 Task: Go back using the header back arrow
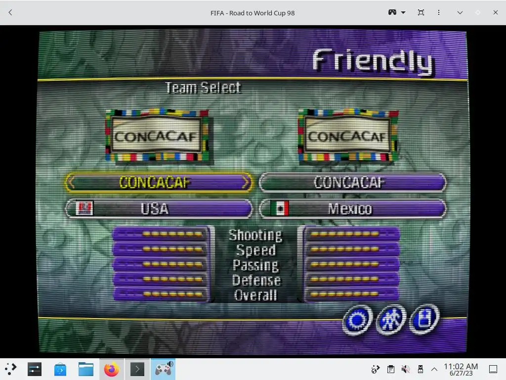[x=10, y=12]
